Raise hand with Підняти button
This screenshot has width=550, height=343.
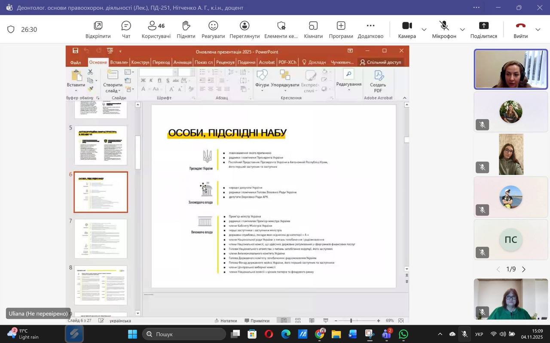pyautogui.click(x=186, y=30)
